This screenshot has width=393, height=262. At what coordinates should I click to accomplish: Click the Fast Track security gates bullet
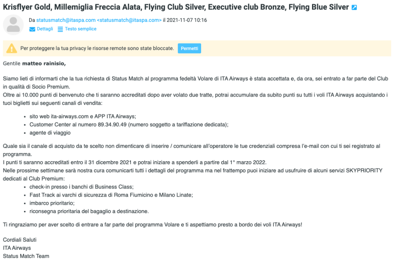[111, 195]
